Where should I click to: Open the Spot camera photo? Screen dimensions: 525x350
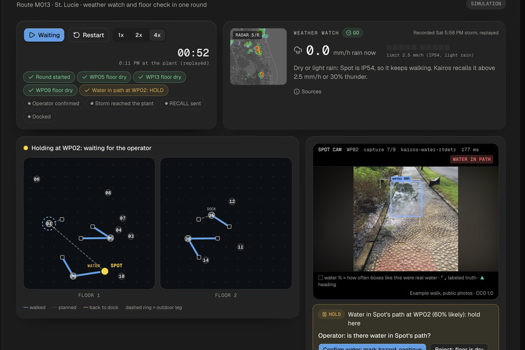(405, 219)
